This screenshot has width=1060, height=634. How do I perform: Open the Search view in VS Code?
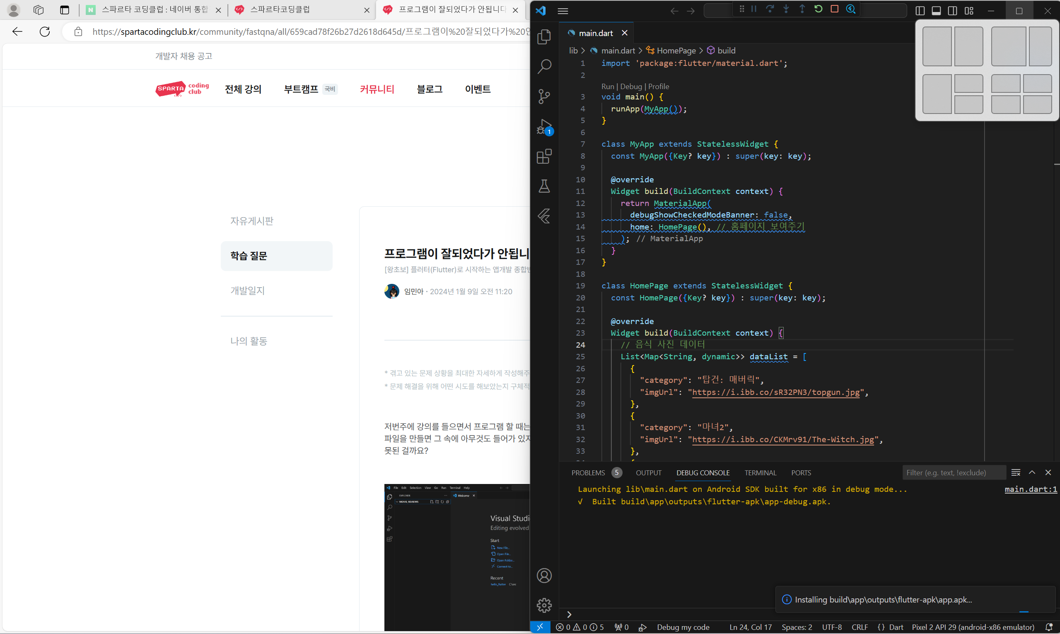pyautogui.click(x=544, y=66)
